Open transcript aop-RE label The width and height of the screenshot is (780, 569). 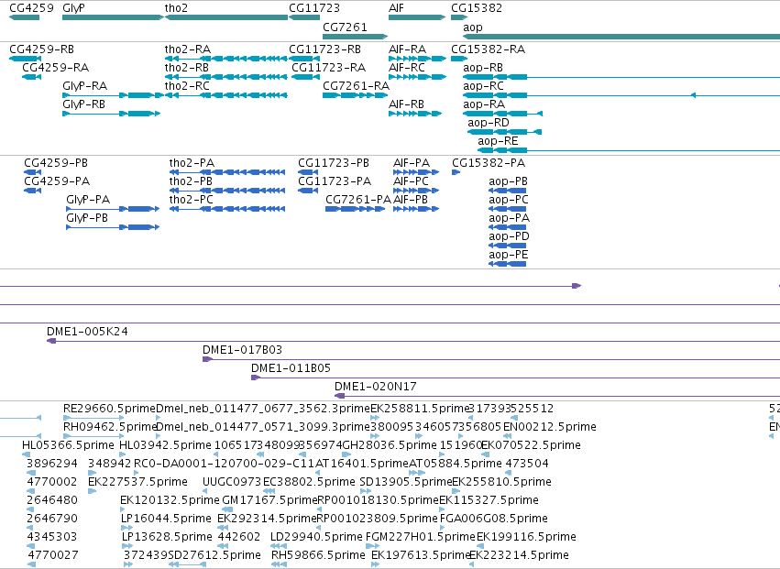498,141
